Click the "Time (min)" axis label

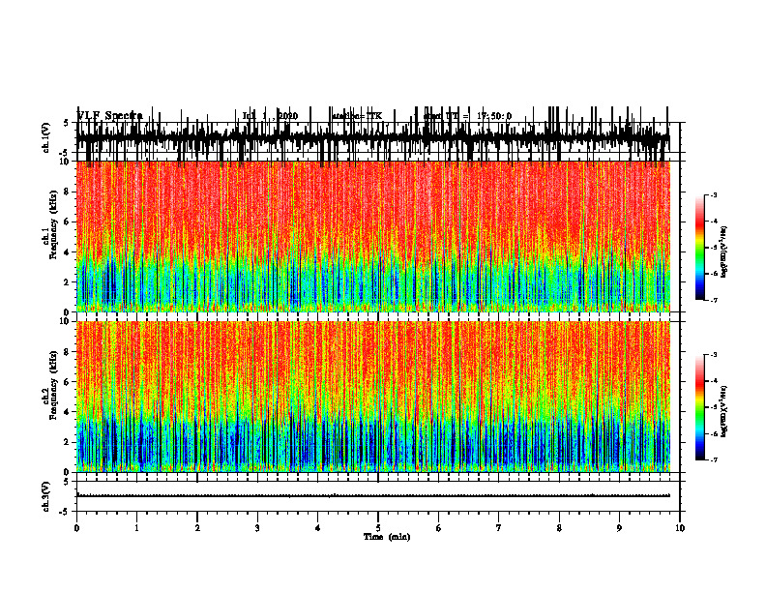pyautogui.click(x=387, y=537)
